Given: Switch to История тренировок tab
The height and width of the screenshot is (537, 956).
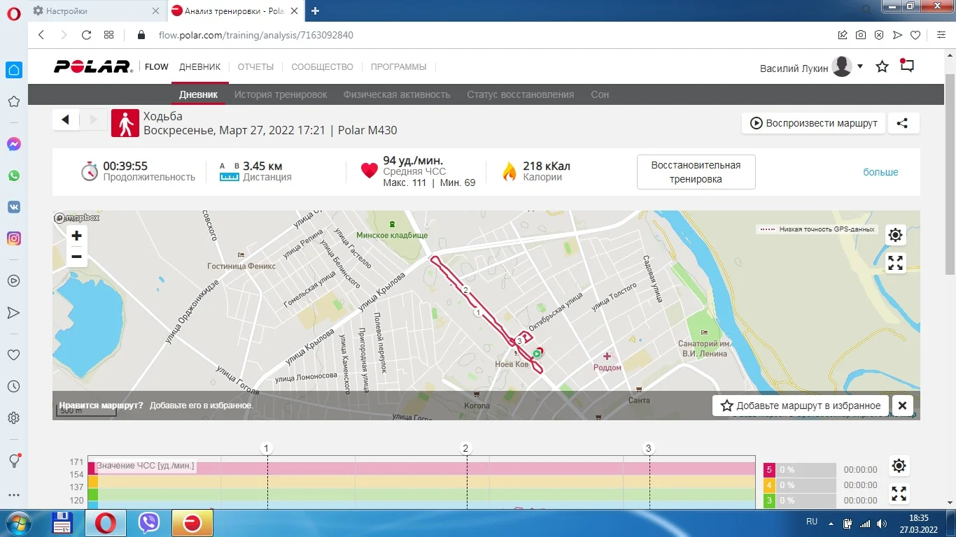Looking at the screenshot, I should click(x=281, y=94).
